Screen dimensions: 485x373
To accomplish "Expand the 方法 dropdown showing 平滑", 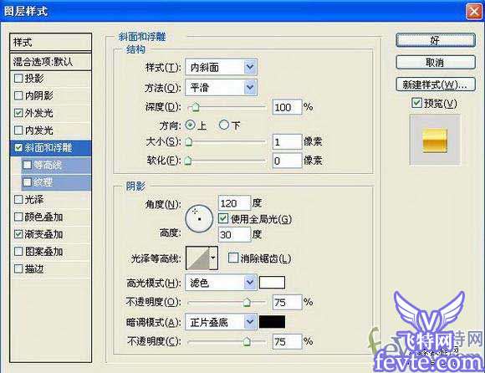I will point(221,88).
